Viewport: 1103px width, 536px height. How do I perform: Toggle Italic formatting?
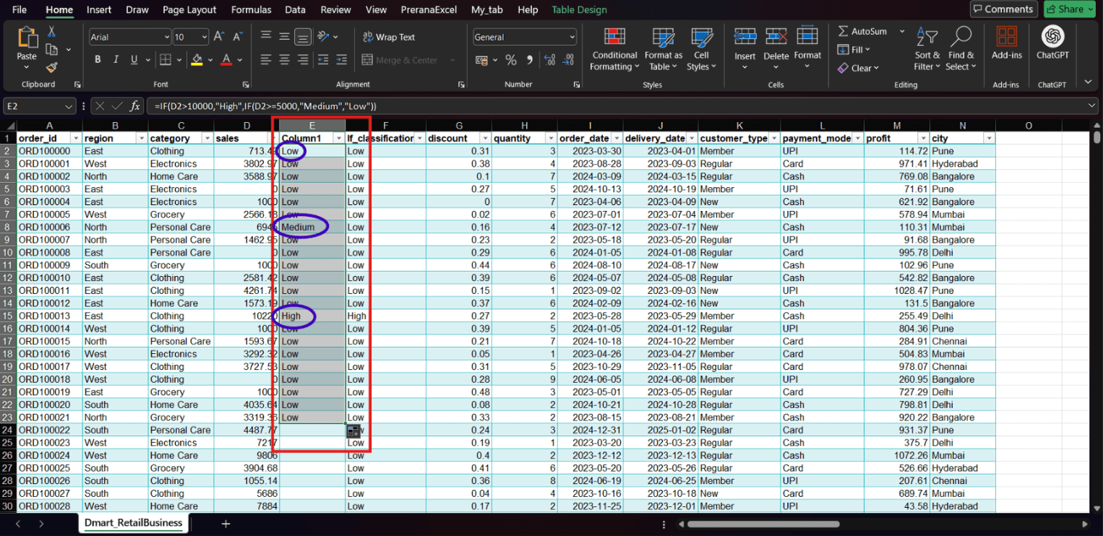[116, 60]
